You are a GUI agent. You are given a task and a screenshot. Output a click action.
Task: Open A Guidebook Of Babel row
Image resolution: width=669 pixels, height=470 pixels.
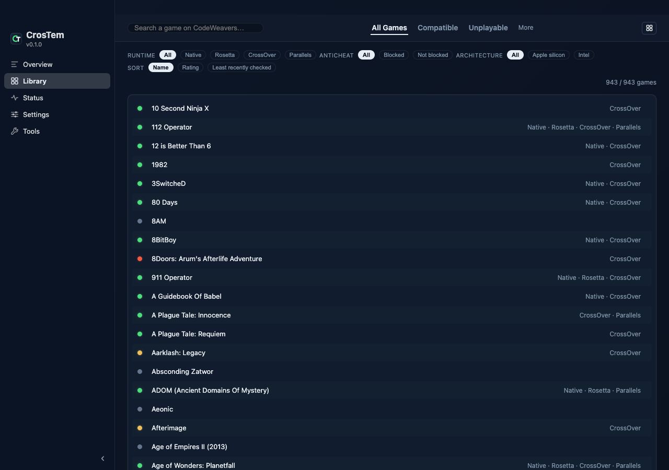pos(391,297)
